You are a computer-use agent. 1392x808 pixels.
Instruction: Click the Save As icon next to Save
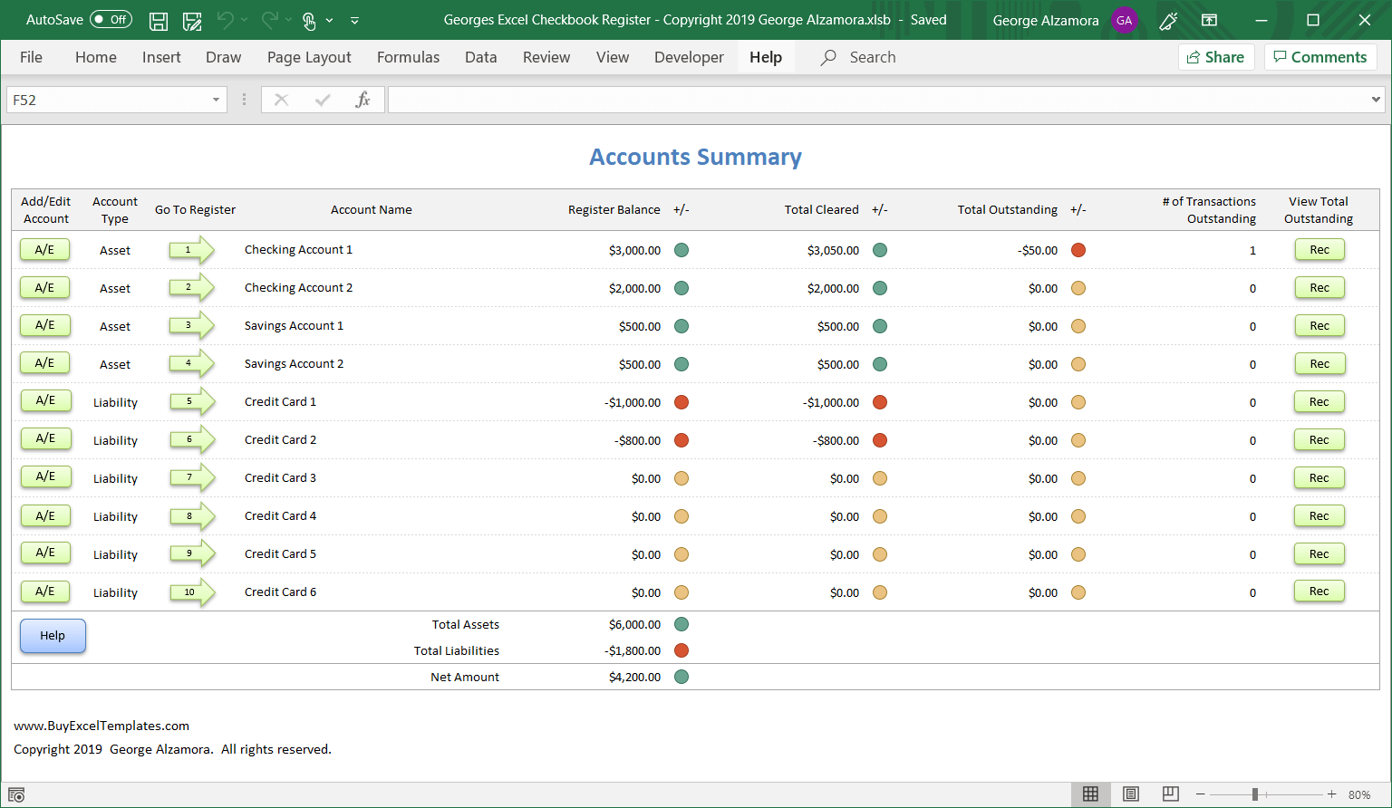pyautogui.click(x=192, y=20)
